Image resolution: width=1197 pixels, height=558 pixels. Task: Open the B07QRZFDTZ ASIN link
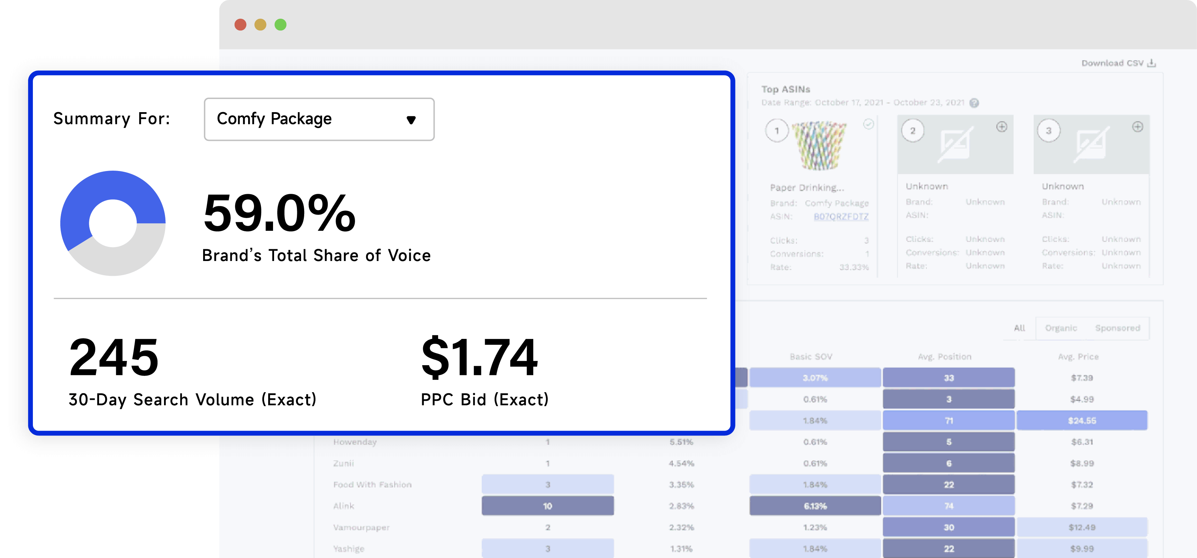[x=841, y=217]
